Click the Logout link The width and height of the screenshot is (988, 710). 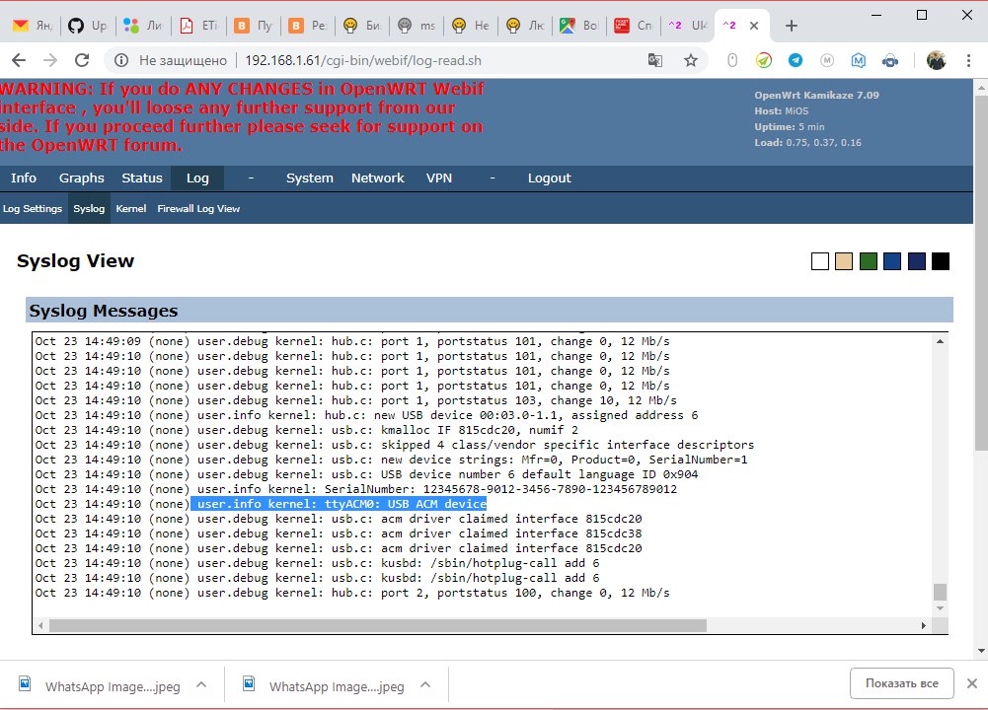pyautogui.click(x=549, y=178)
